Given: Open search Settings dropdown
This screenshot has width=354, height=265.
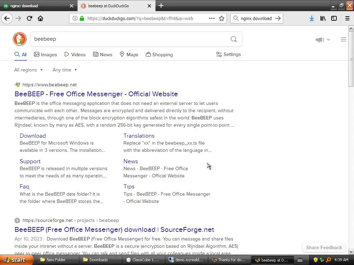Looking at the screenshot, I should click(x=229, y=54).
